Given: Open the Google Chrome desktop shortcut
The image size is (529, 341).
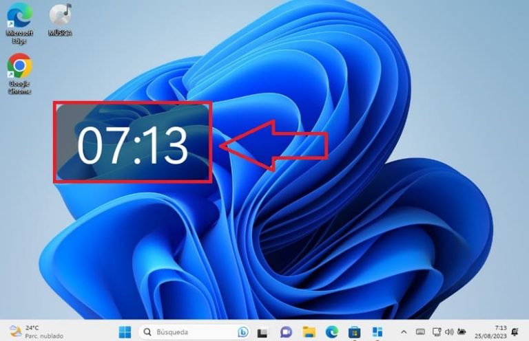Looking at the screenshot, I should 19,74.
